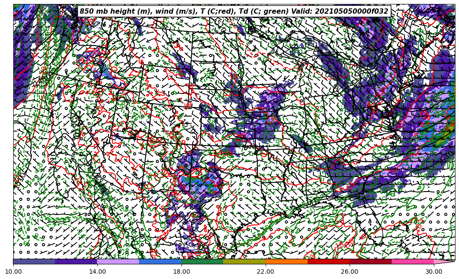The height and width of the screenshot is (279, 459).
Task: Click the 14.00 colorbar tick label
Action: tap(97, 272)
